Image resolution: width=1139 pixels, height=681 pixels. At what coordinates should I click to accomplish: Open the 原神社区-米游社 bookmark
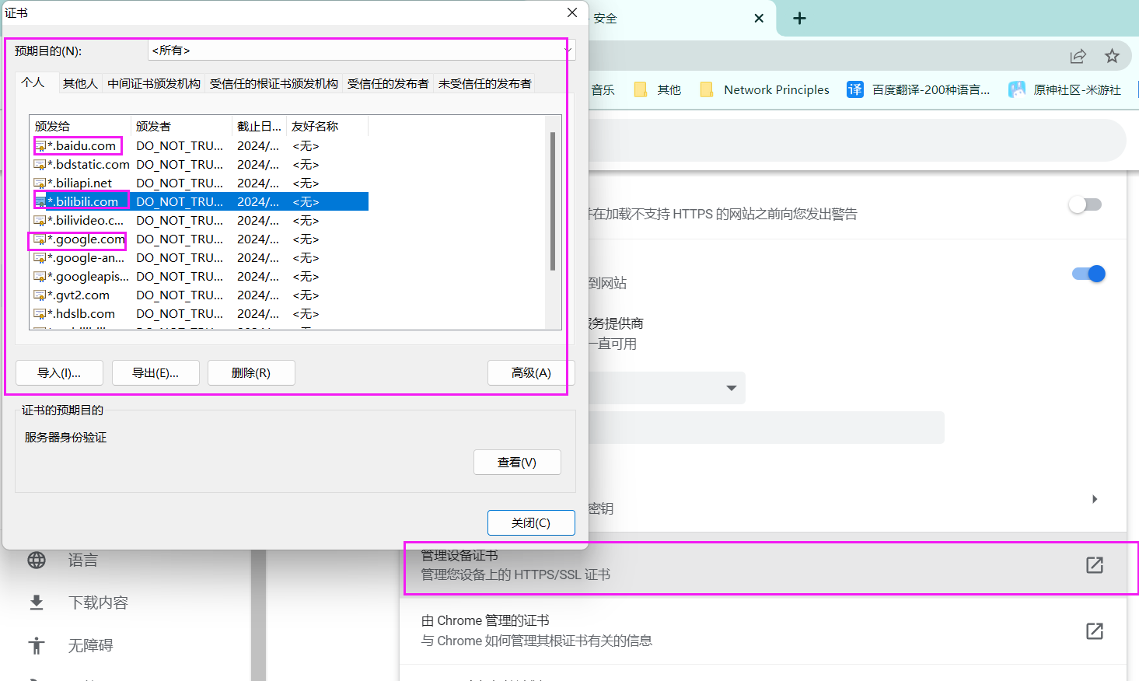pos(1065,90)
